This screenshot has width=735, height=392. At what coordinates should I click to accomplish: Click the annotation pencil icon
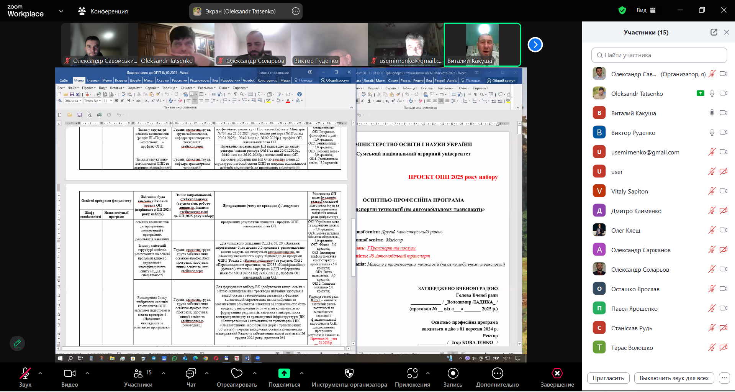[x=17, y=343]
